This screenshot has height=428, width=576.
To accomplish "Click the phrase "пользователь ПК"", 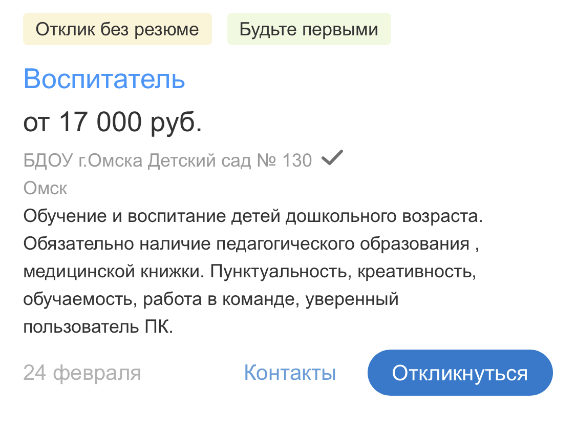I will point(98,327).
